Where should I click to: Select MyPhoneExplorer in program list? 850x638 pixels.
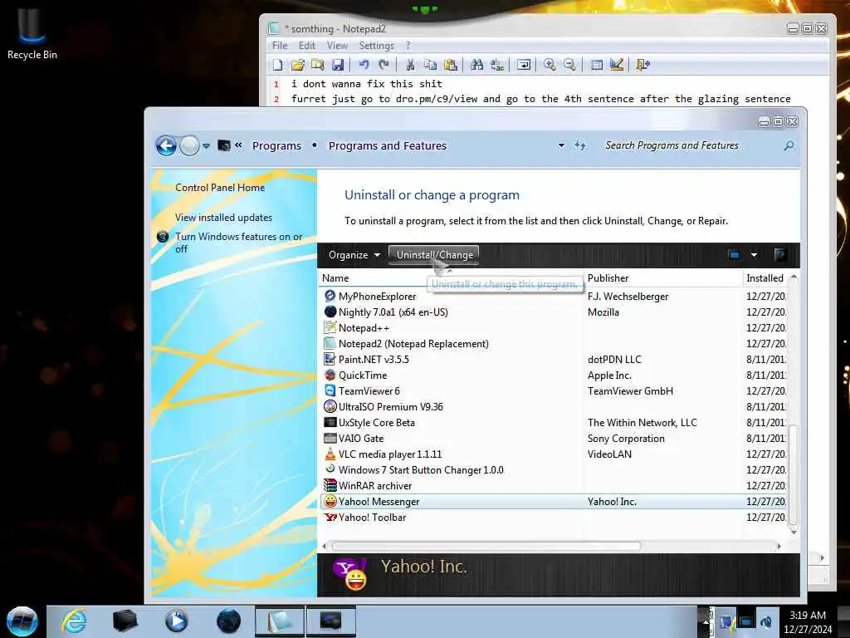[554, 297]
